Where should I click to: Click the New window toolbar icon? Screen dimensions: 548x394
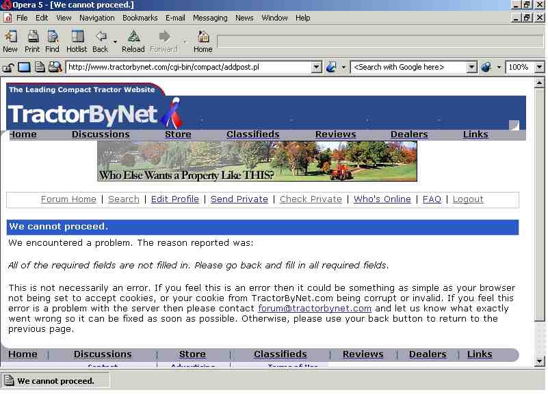click(x=10, y=40)
